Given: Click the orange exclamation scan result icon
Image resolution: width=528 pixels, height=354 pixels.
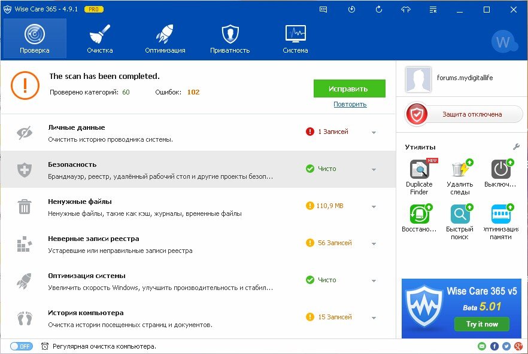Looking at the screenshot, I should coord(25,86).
